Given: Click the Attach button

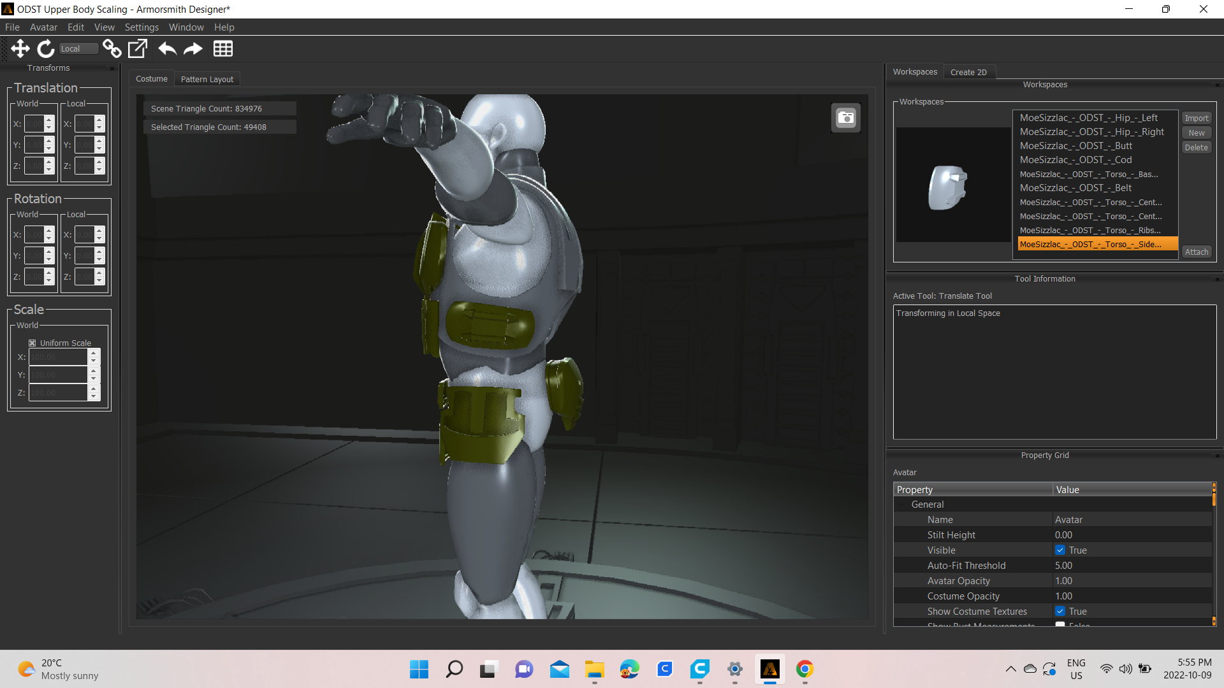Looking at the screenshot, I should click(x=1197, y=252).
